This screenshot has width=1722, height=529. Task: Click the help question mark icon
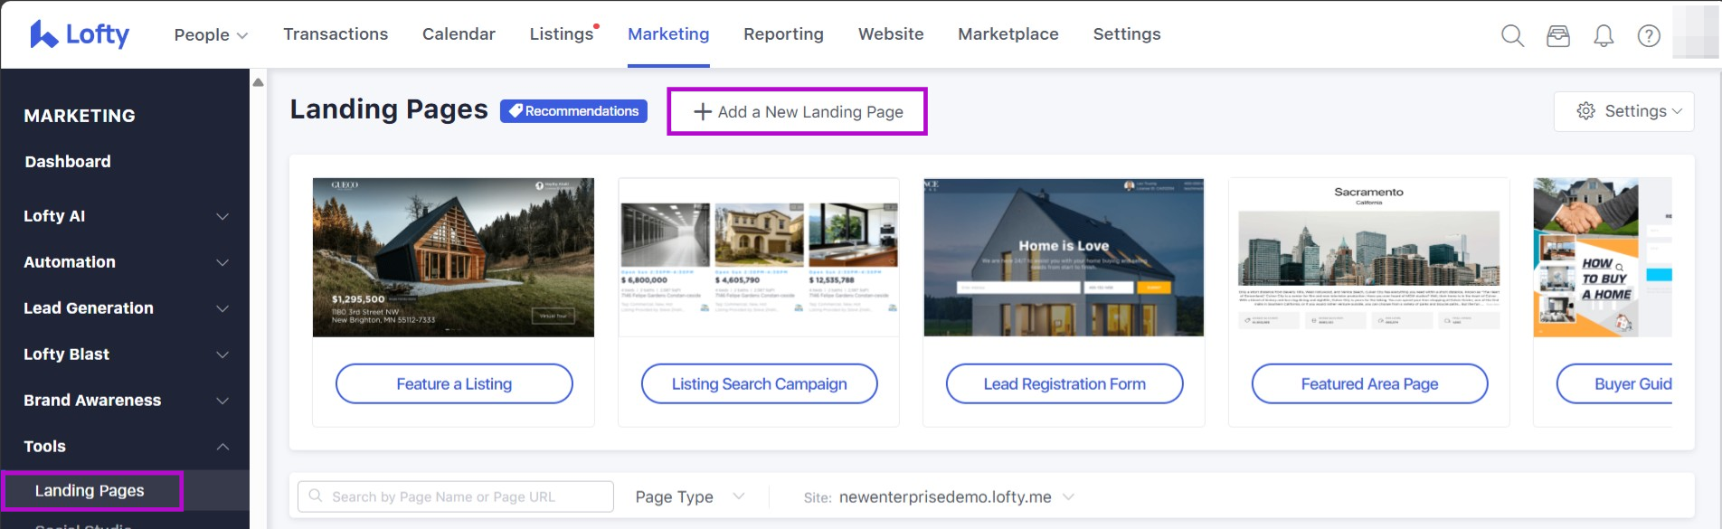point(1649,35)
